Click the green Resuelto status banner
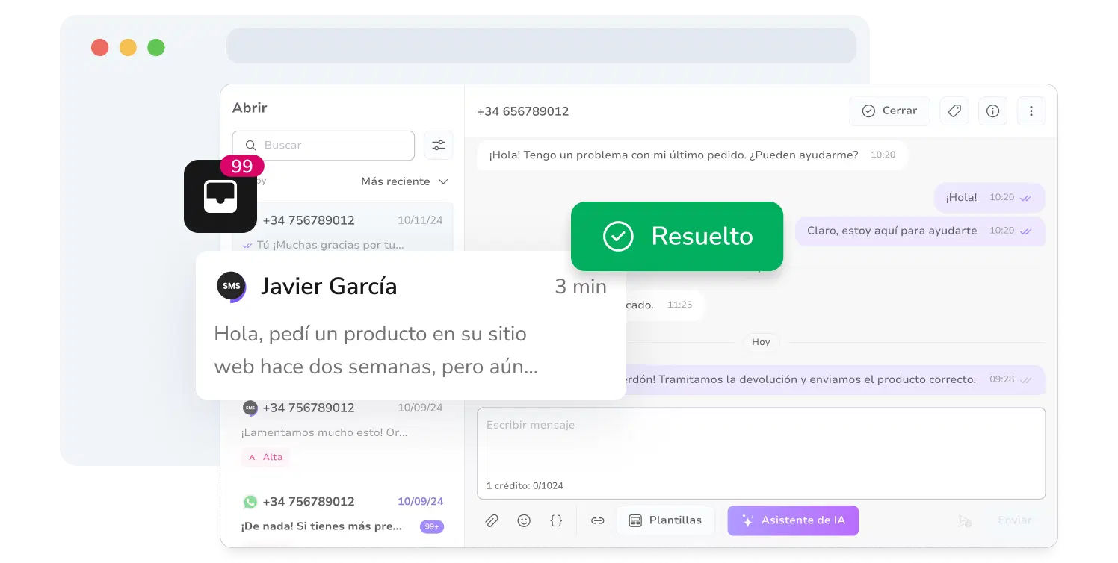This screenshot has width=1118, height=563. [x=677, y=236]
